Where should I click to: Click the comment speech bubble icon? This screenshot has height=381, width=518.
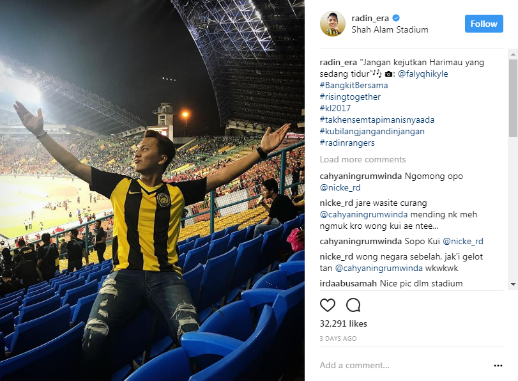353,305
